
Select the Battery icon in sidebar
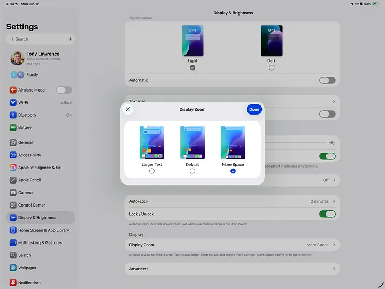point(13,128)
